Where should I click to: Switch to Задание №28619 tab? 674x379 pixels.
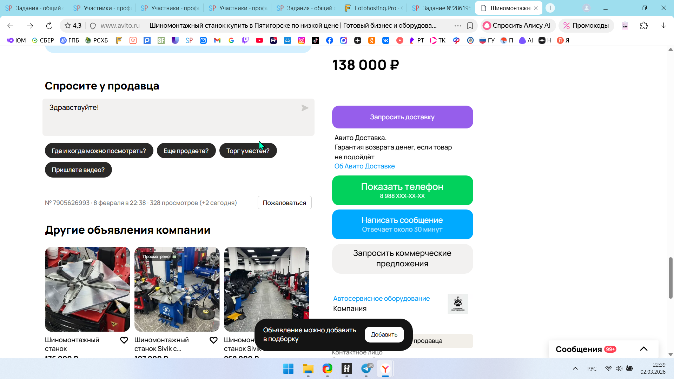pyautogui.click(x=441, y=8)
